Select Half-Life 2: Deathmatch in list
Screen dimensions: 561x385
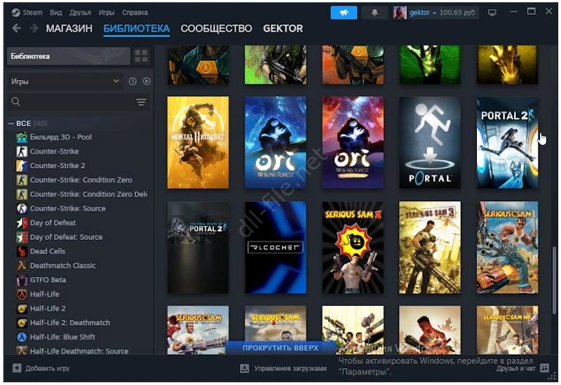click(x=70, y=323)
